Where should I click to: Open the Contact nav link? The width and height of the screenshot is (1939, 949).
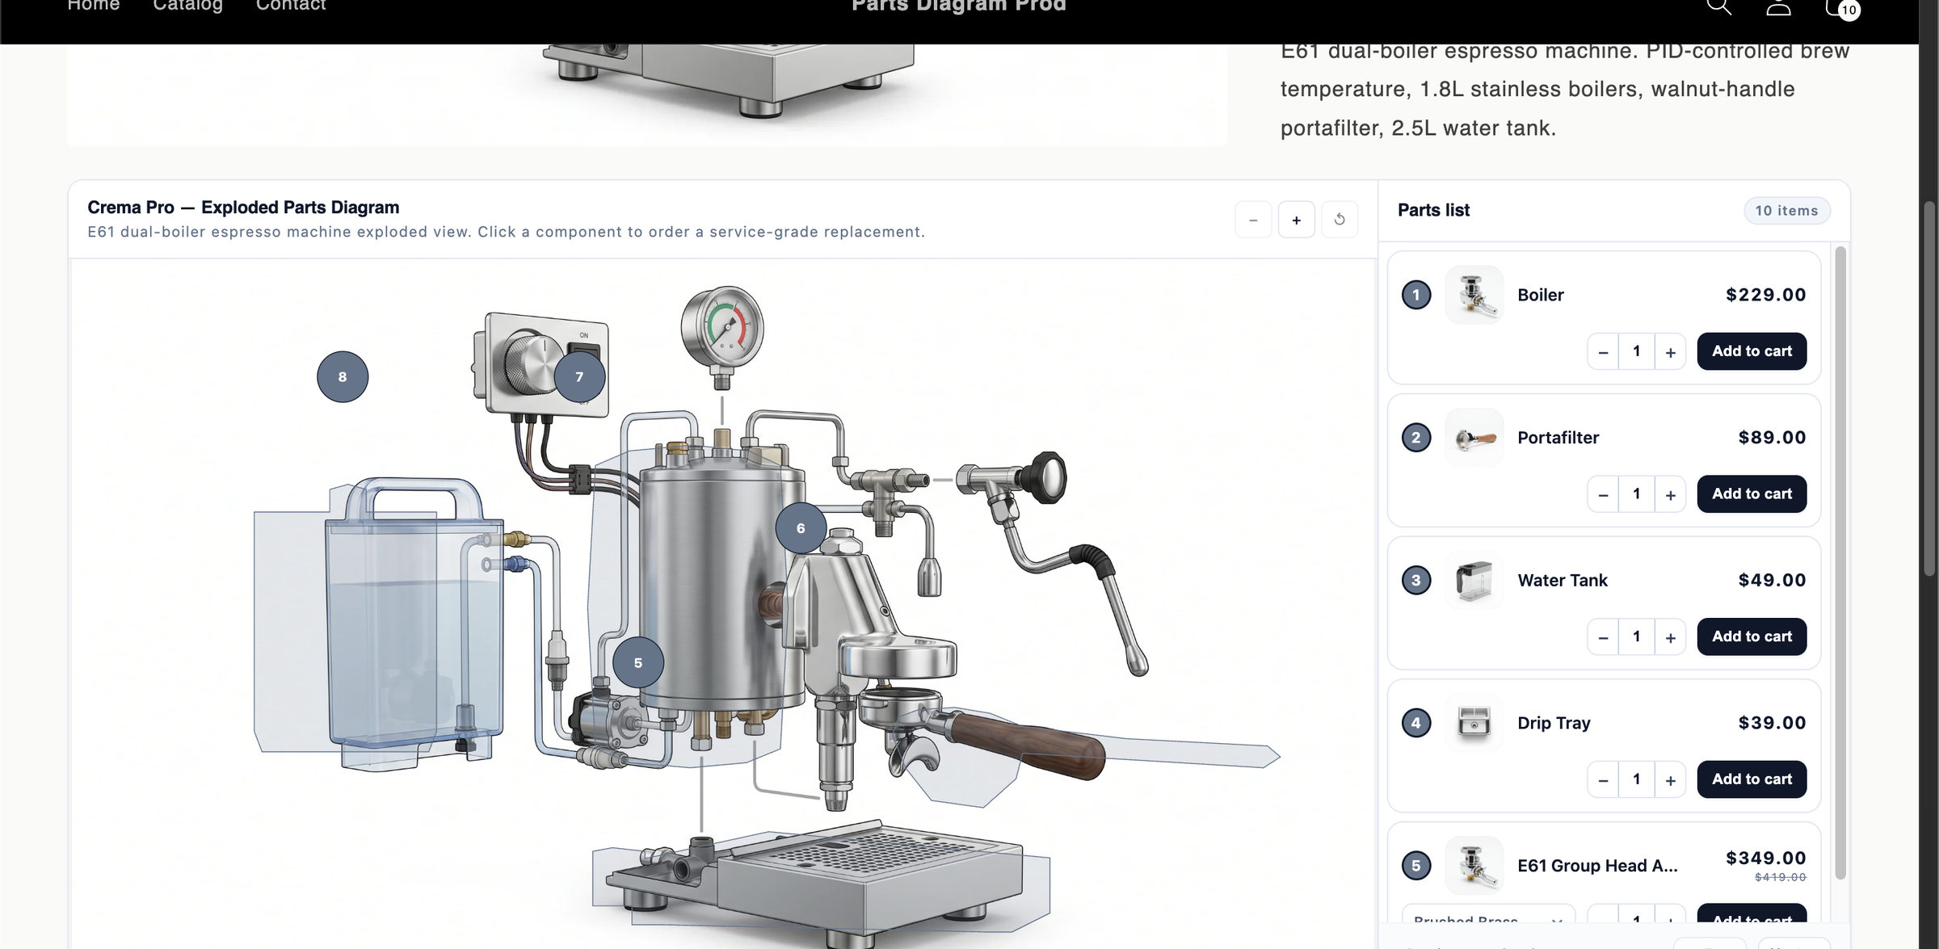coord(291,6)
